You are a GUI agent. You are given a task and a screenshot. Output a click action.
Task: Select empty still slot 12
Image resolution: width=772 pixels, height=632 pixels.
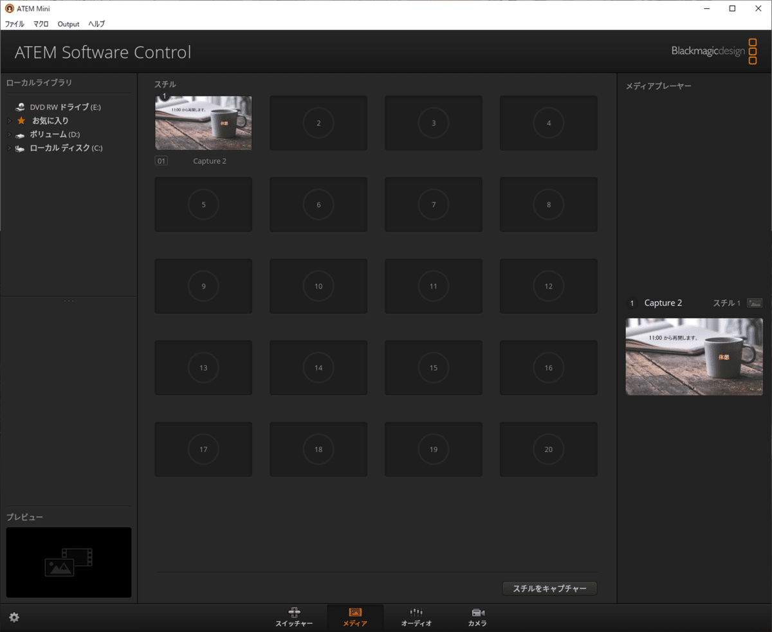(549, 286)
